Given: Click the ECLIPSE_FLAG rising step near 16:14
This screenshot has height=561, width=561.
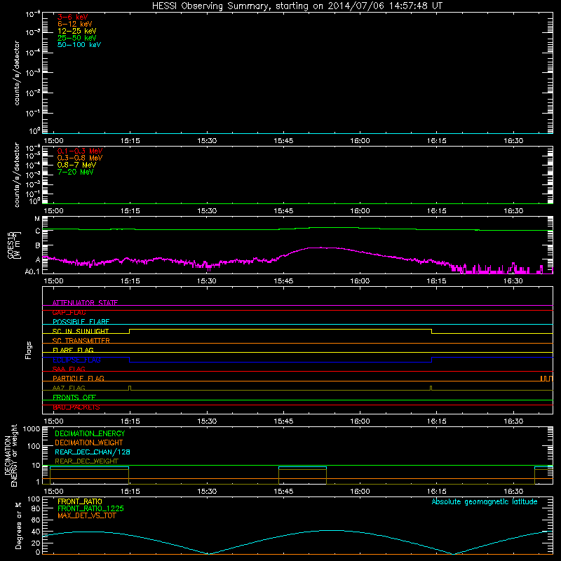Looking at the screenshot, I should point(432,360).
